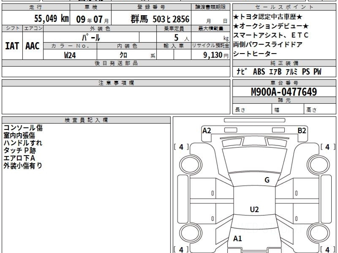The height and width of the screenshot is (253, 338).
Task: Click the セールスポイント header
Action: pyautogui.click(x=284, y=7)
